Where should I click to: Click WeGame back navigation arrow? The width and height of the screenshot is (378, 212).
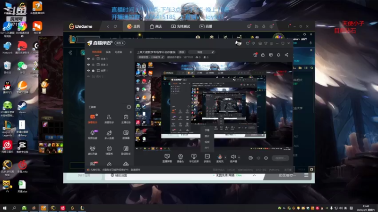click(x=108, y=26)
